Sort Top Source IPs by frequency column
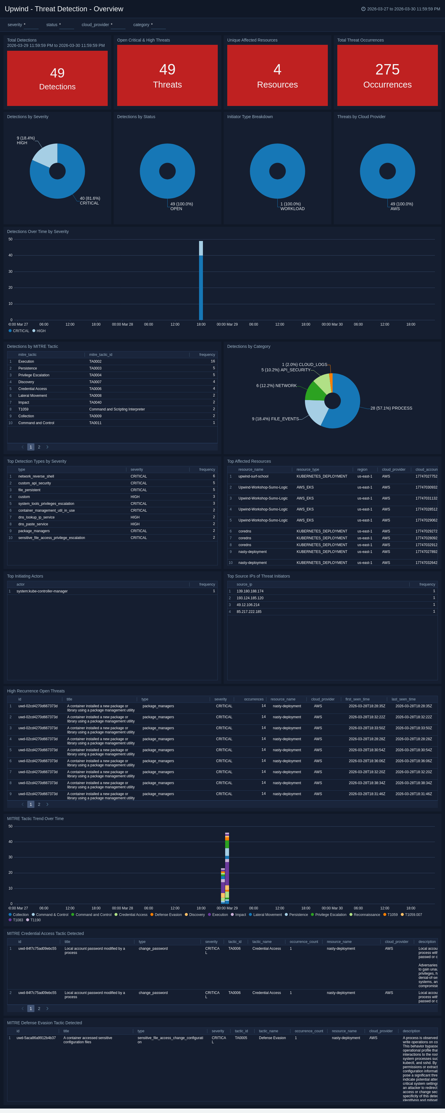 [427, 585]
